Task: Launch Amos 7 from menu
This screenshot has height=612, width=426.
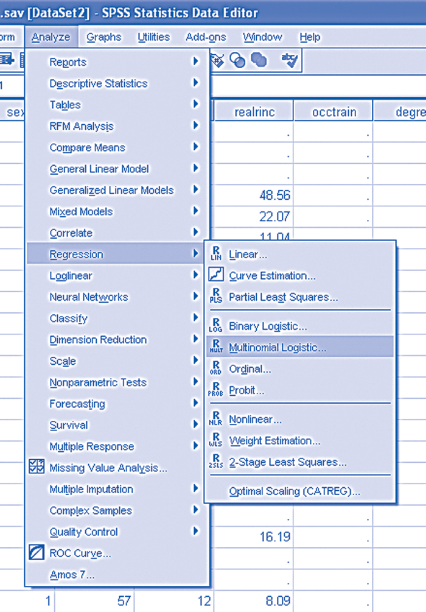Action: [72, 574]
